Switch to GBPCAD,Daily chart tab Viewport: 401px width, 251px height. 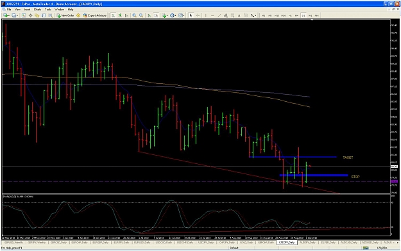pyautogui.click(x=58, y=242)
